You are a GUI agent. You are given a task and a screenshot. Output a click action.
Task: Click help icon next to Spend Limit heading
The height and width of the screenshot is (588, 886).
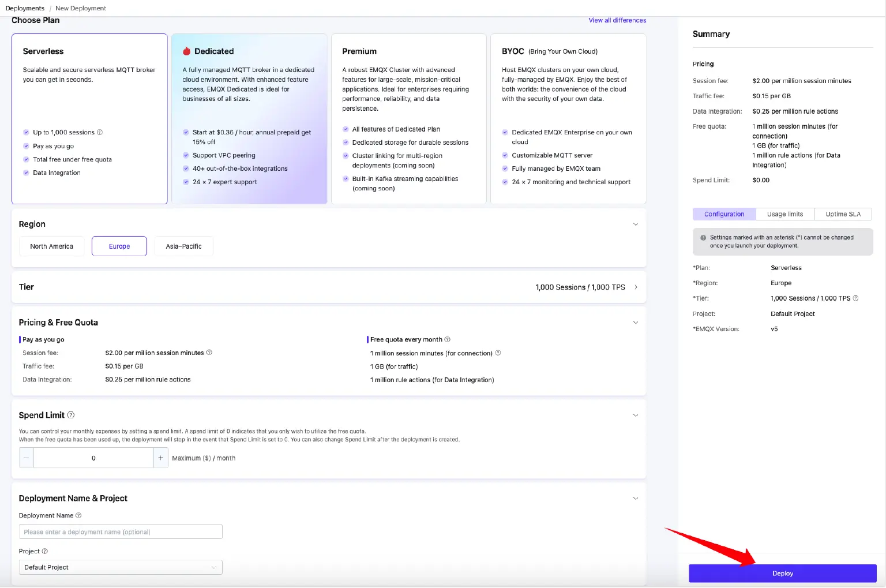click(71, 415)
